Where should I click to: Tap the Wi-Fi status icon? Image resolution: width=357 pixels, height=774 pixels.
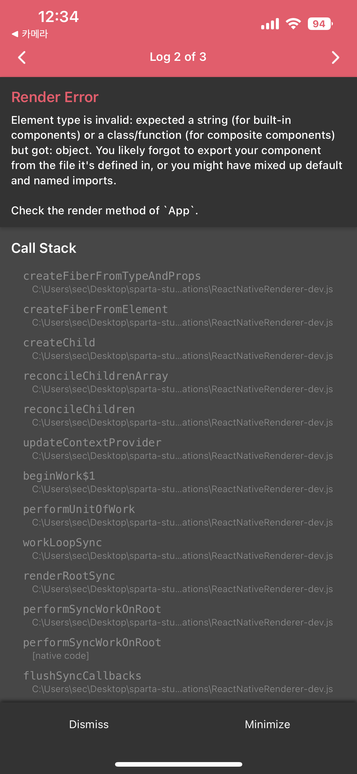coord(293,24)
